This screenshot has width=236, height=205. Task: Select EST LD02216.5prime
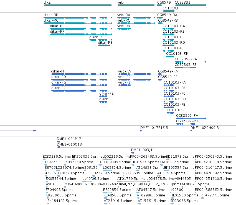107,160
